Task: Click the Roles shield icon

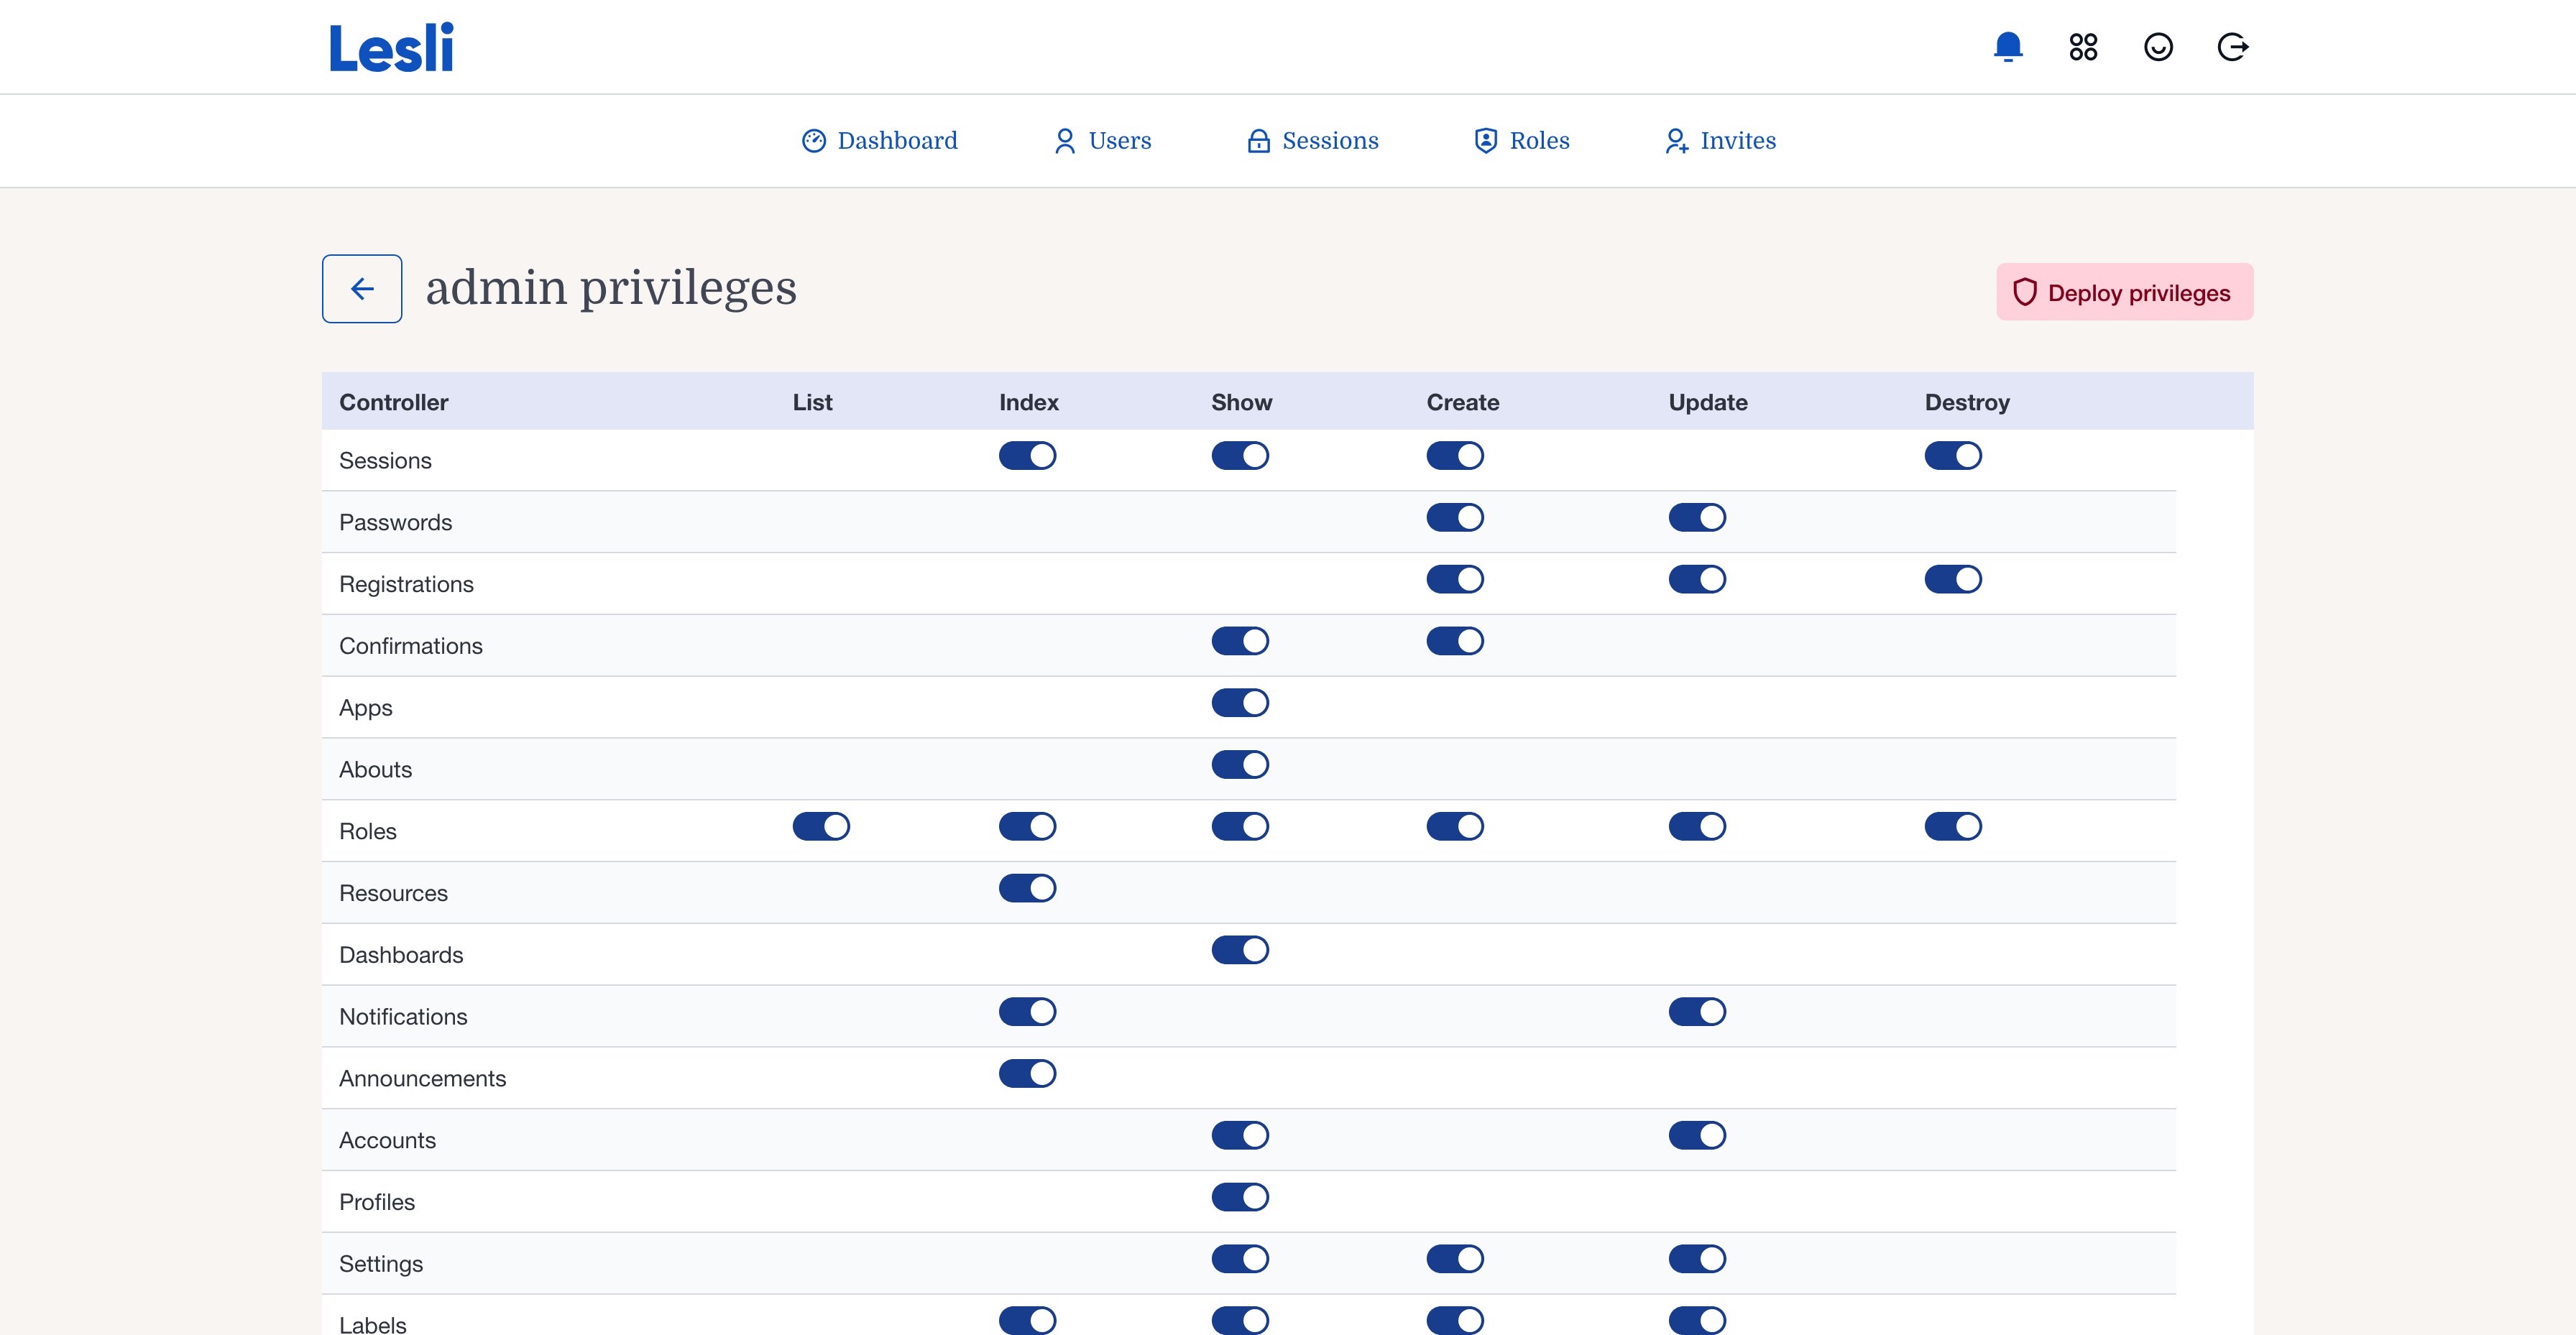Action: pyautogui.click(x=1486, y=141)
